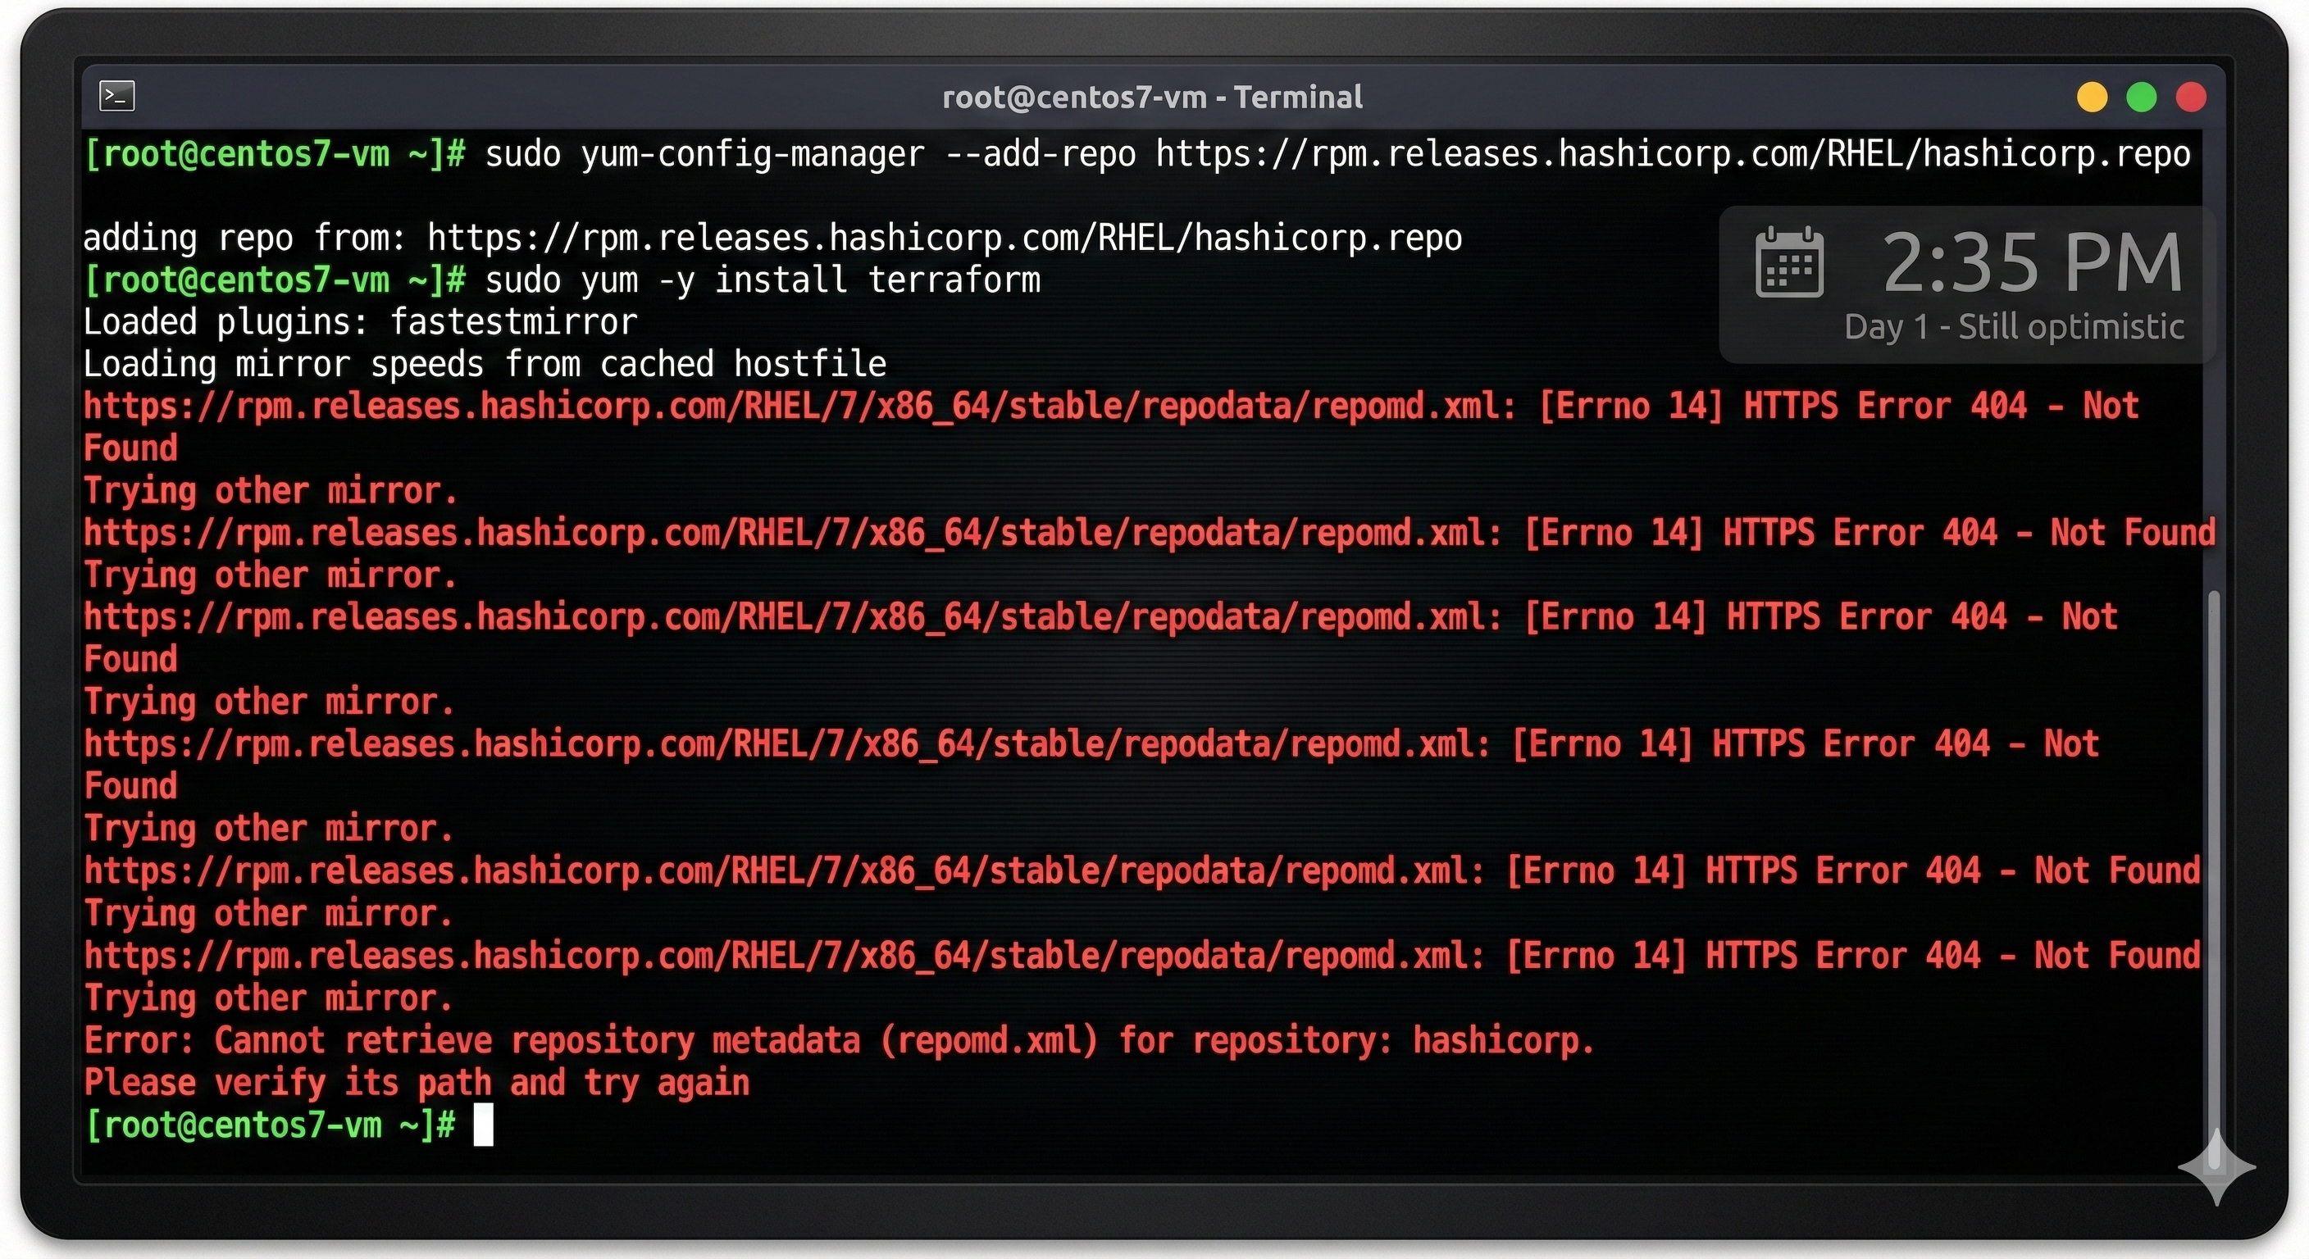Click the 'sudo yum -y install terraform' command
Image resolution: width=2309 pixels, height=1259 pixels.
(762, 280)
